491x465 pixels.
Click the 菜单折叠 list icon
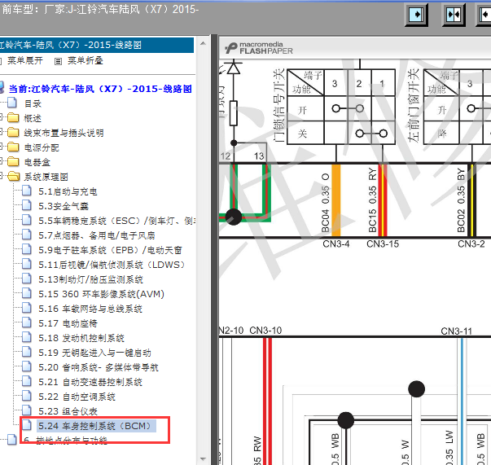[58, 61]
